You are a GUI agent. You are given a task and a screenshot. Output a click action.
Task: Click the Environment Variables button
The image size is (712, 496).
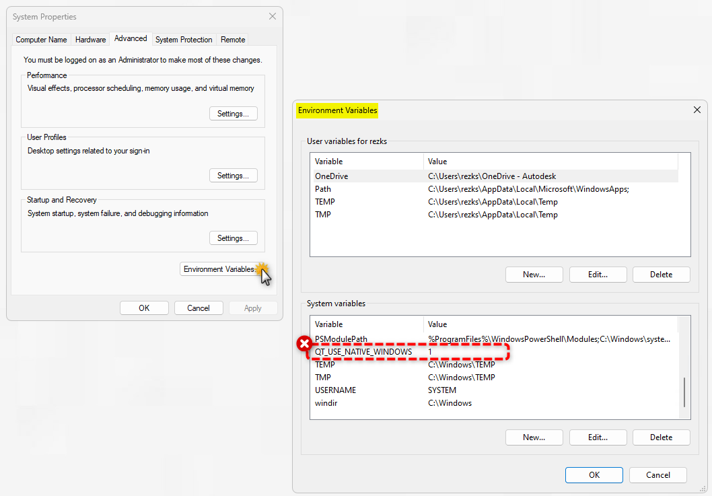click(222, 269)
